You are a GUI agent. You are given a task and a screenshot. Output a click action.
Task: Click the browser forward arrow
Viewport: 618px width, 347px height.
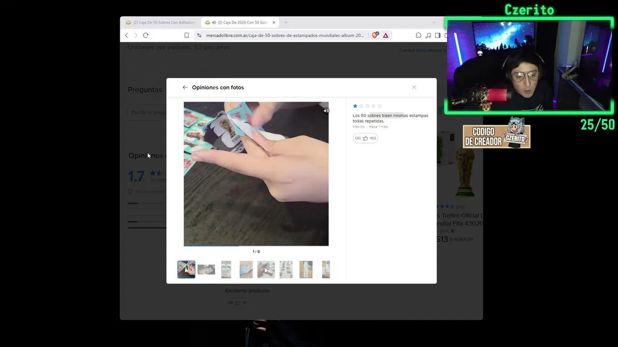coord(136,35)
